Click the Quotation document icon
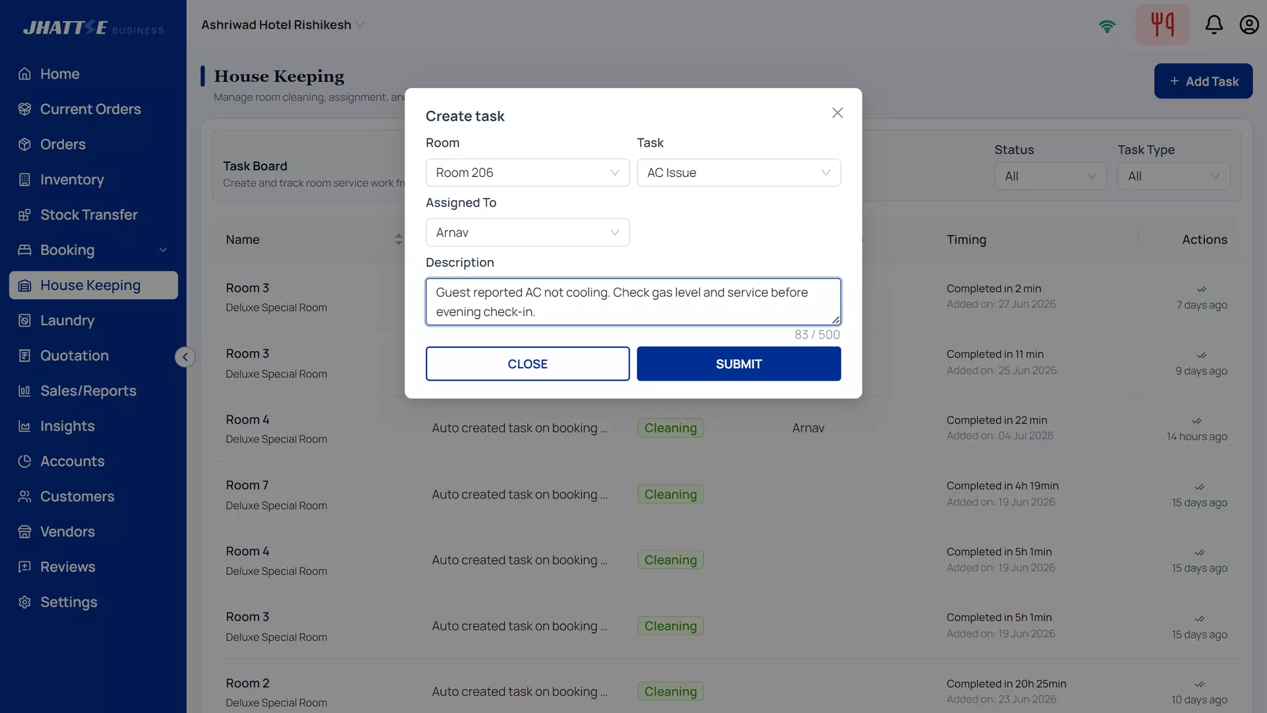The height and width of the screenshot is (713, 1267). 24,355
